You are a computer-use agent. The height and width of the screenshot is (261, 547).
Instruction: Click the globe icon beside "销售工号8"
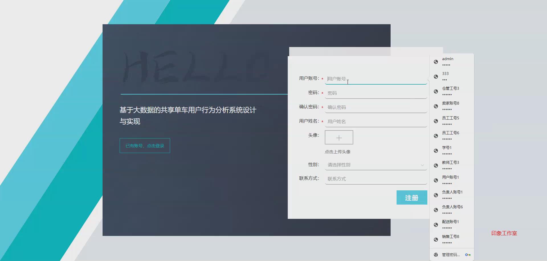[436, 239]
